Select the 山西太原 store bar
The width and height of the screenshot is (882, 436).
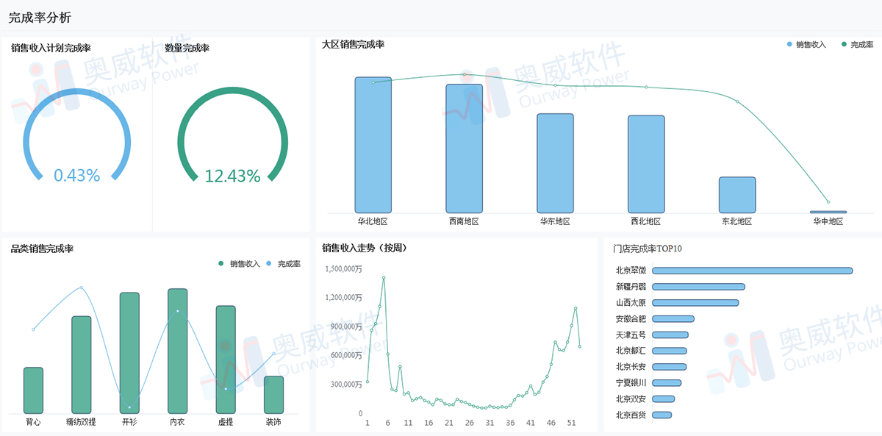pyautogui.click(x=695, y=303)
